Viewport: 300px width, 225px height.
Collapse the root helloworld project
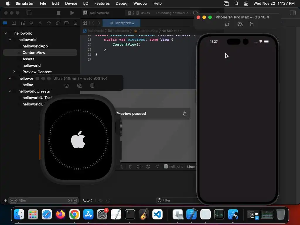point(6,33)
